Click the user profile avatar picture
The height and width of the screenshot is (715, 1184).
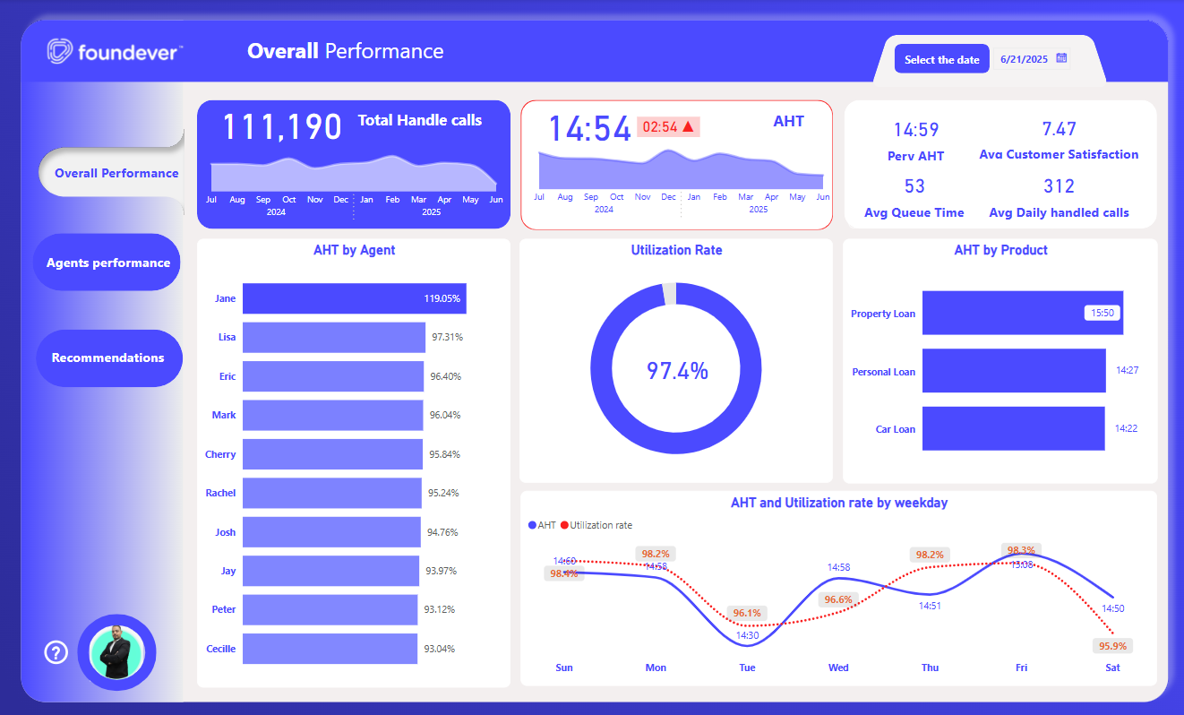[x=116, y=652]
